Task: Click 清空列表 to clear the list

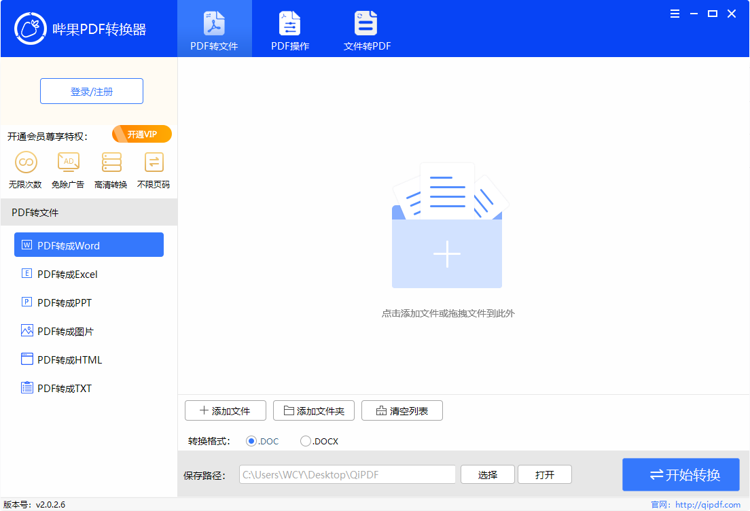Action: pos(401,410)
